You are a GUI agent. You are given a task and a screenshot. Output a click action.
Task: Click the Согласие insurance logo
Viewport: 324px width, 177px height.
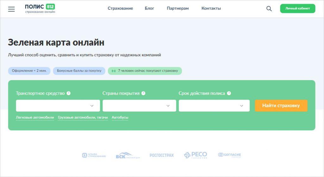(229, 155)
